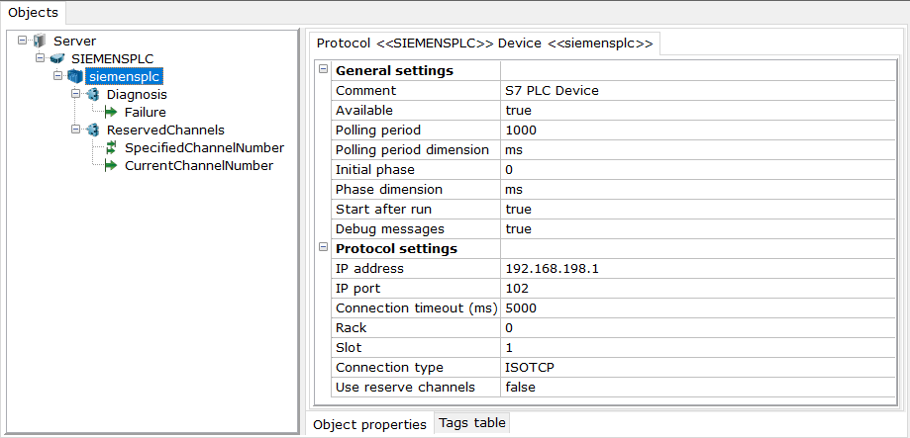Click the Debug messages property label

[x=390, y=228]
